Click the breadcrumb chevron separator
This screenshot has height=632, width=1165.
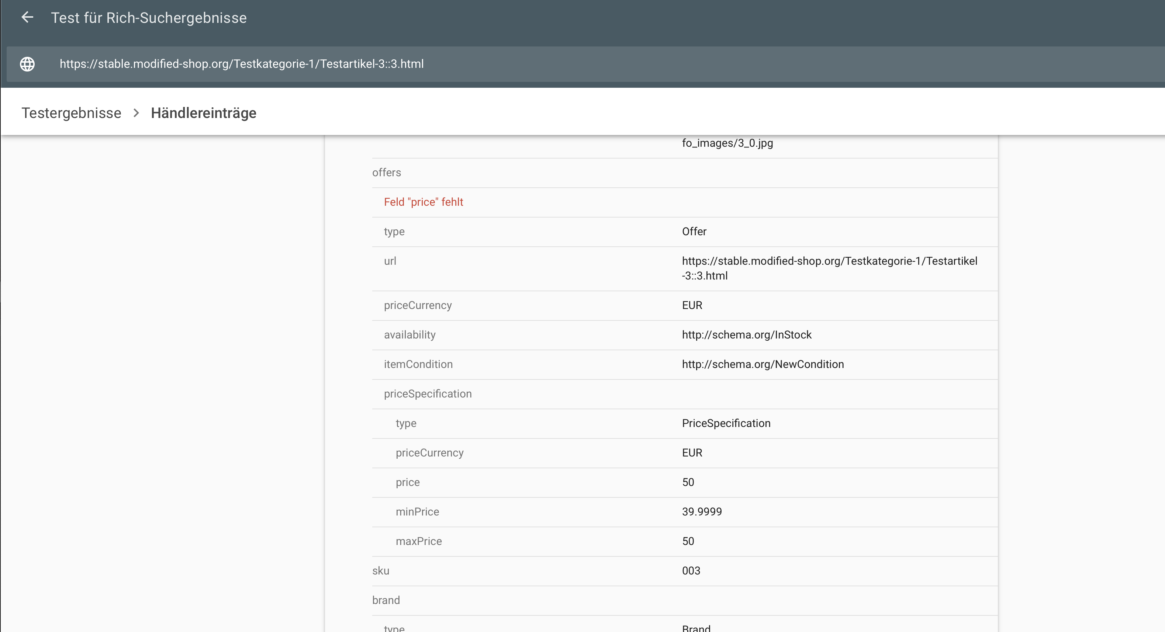coord(136,113)
